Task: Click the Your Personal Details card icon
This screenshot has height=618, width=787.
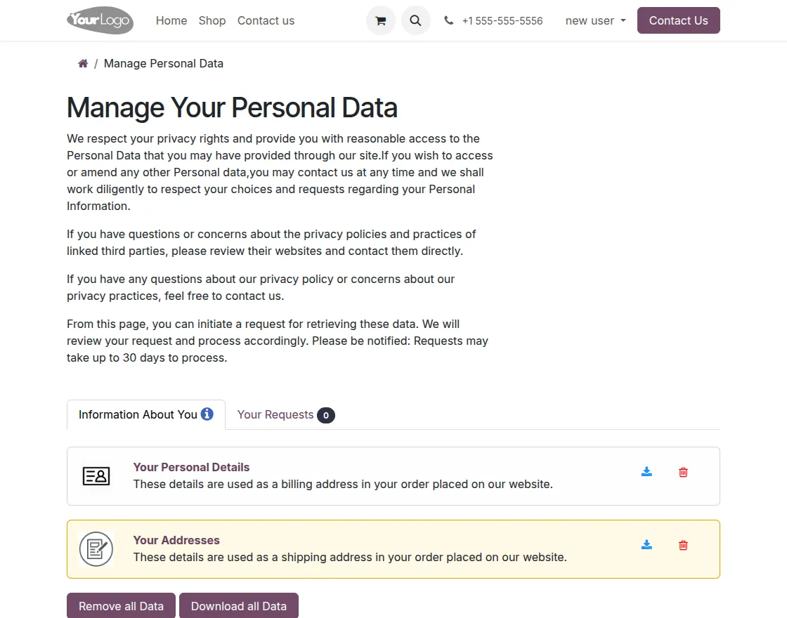Action: coord(96,475)
